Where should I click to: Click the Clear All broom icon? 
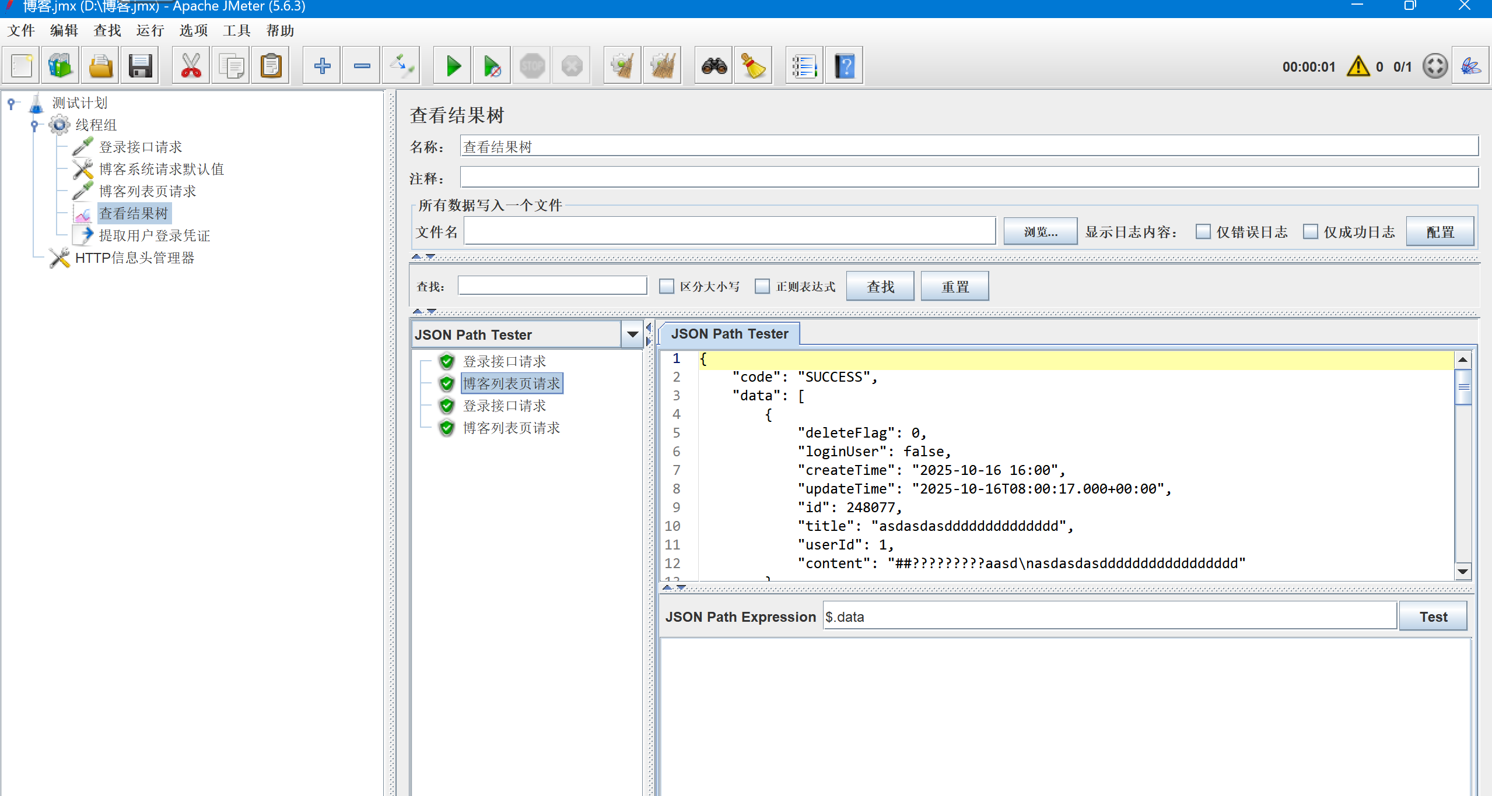coord(662,66)
